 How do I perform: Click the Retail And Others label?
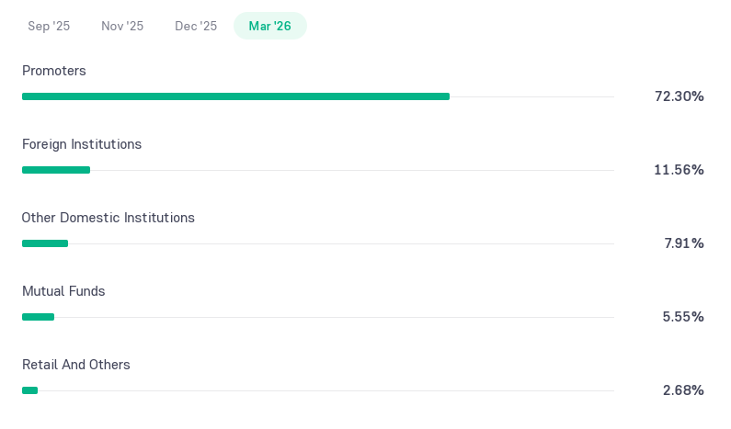click(76, 365)
